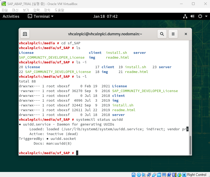Click the Right Control host key label
Viewport: 210px width, 177px height.
point(196,175)
